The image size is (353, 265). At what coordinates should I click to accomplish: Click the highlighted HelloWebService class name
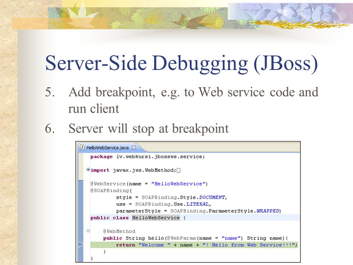[x=156, y=218]
